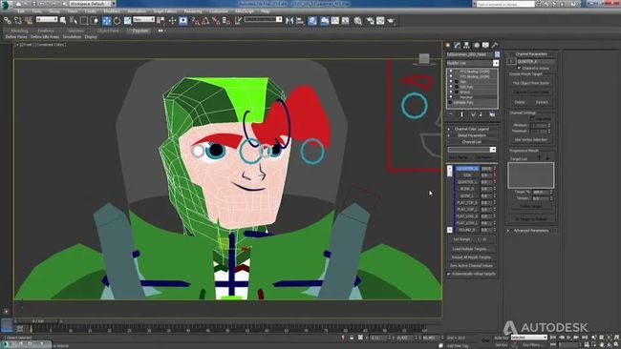The height and width of the screenshot is (349, 621).
Task: Click the Rectangular Selection Region tool
Action: (84, 21)
